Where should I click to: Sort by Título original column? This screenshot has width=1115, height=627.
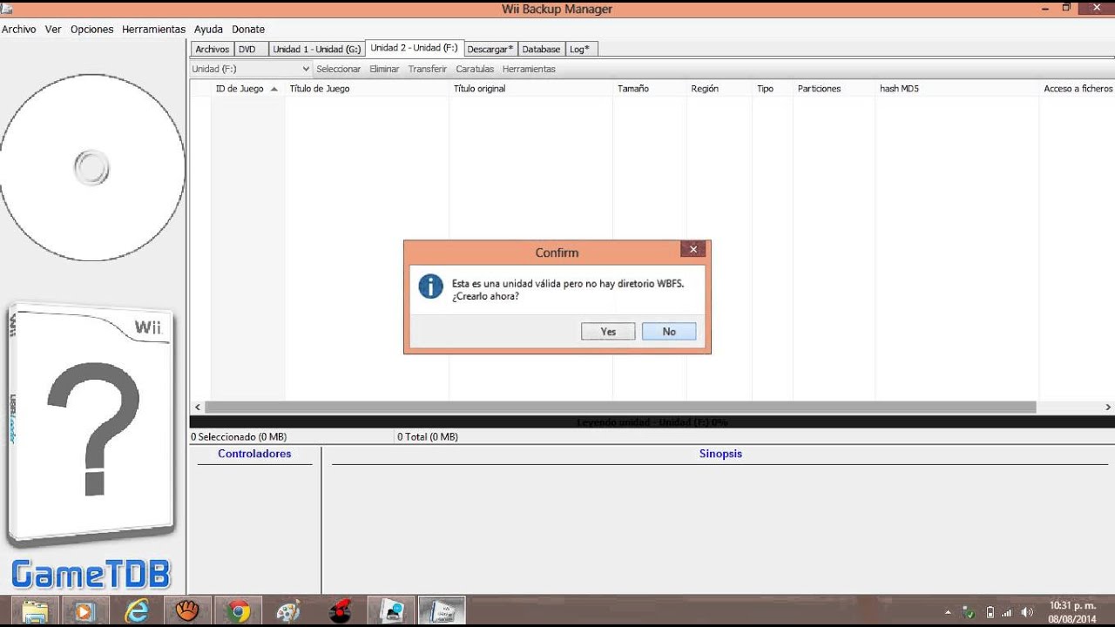[530, 89]
